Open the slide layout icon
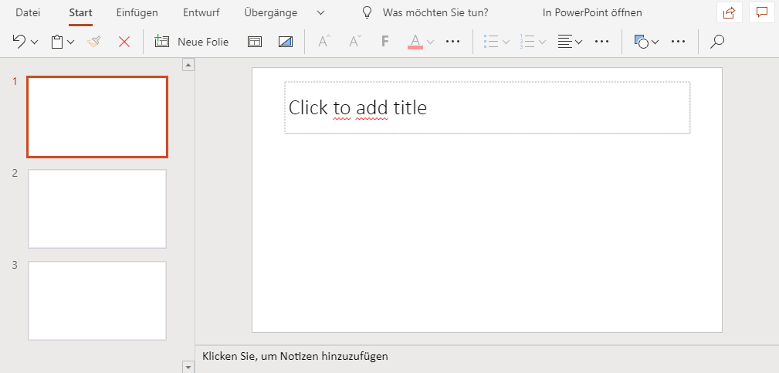Viewport: 779px width, 373px height. tap(255, 42)
